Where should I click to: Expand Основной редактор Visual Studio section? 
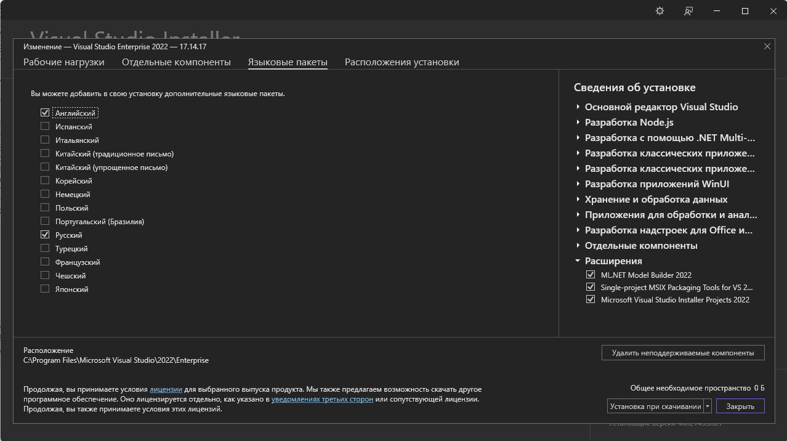click(x=578, y=107)
